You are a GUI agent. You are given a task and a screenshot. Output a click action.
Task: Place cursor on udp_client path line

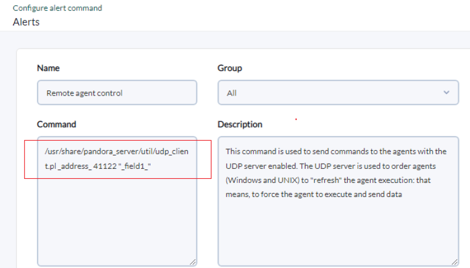click(x=116, y=152)
